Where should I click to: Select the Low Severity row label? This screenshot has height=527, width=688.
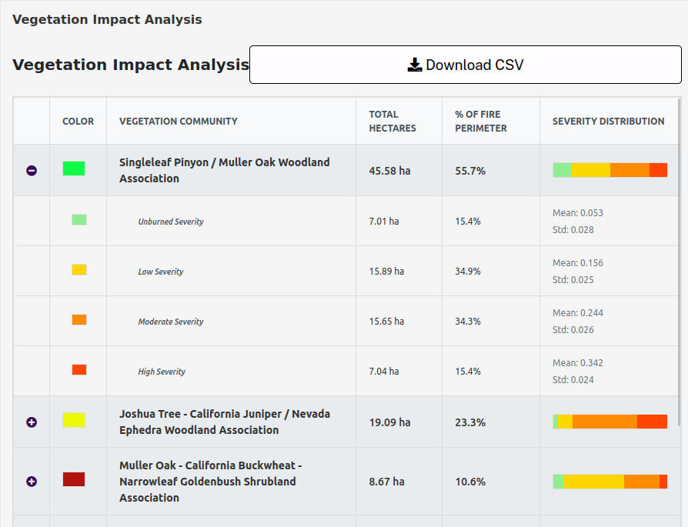161,272
